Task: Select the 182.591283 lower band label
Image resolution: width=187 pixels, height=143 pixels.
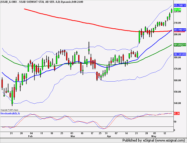Action: (180, 54)
